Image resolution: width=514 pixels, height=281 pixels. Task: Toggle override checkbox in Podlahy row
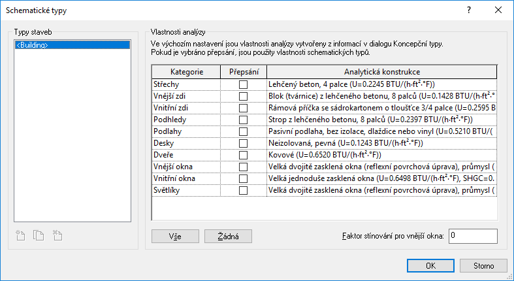pyautogui.click(x=244, y=132)
